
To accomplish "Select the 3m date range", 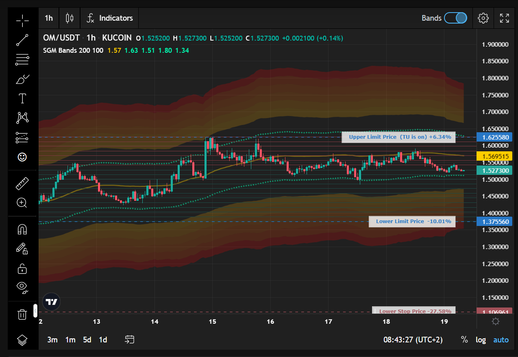I will (x=52, y=340).
